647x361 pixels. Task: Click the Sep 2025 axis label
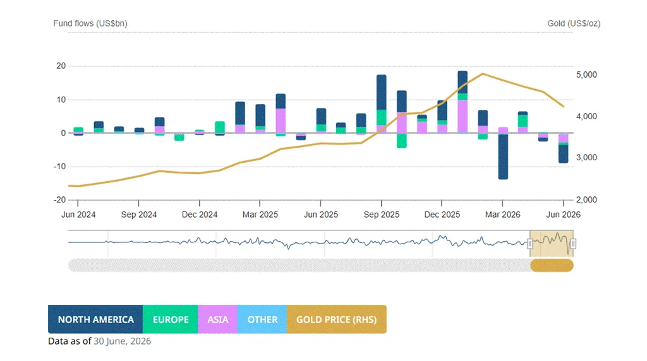point(381,215)
